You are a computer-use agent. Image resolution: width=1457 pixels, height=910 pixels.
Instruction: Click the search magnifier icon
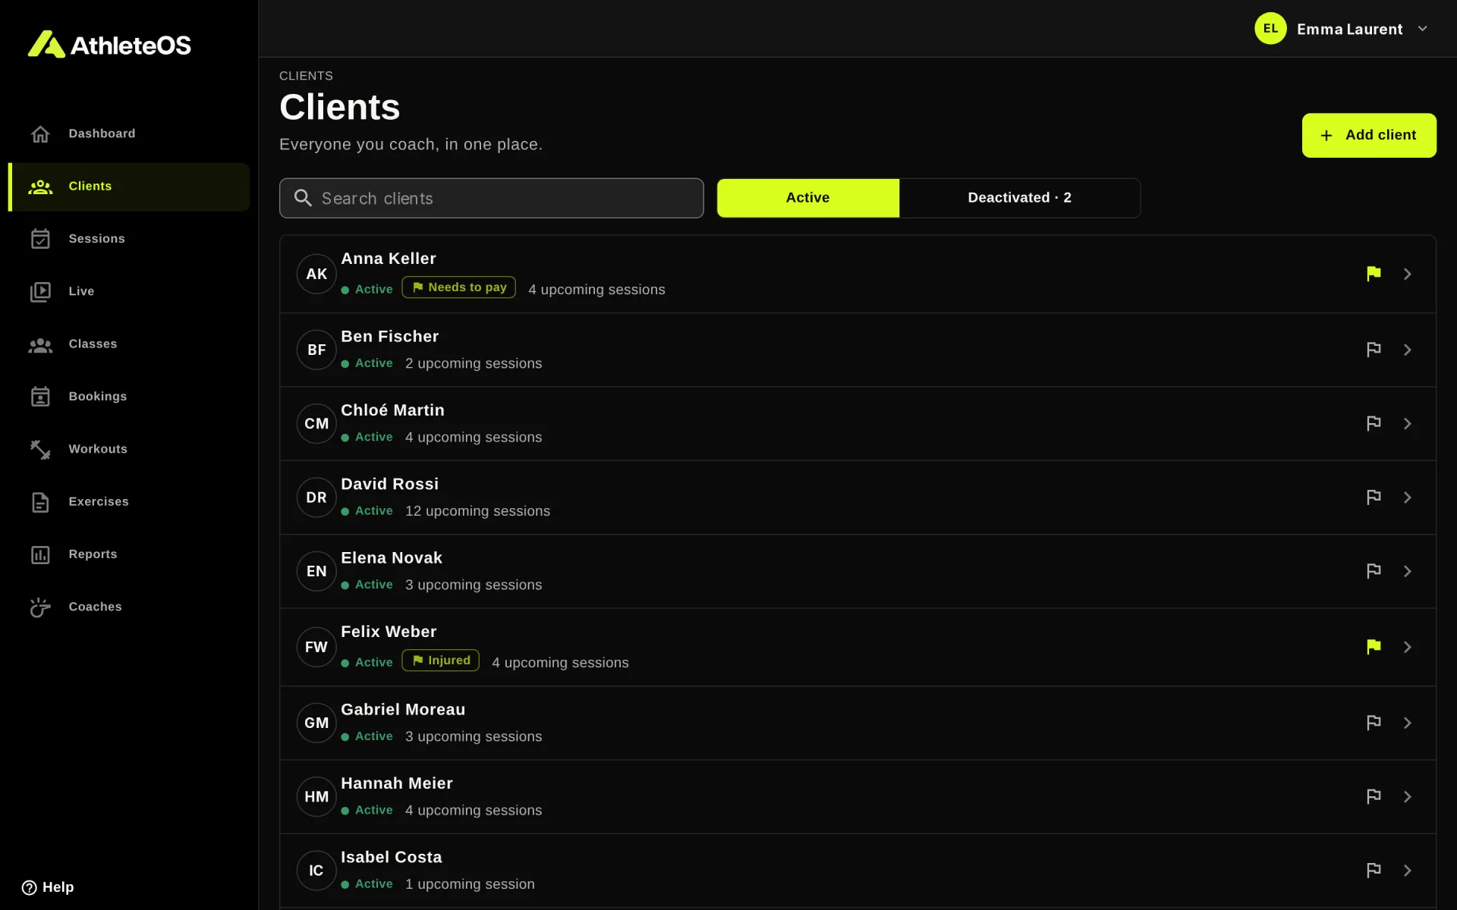coord(303,198)
